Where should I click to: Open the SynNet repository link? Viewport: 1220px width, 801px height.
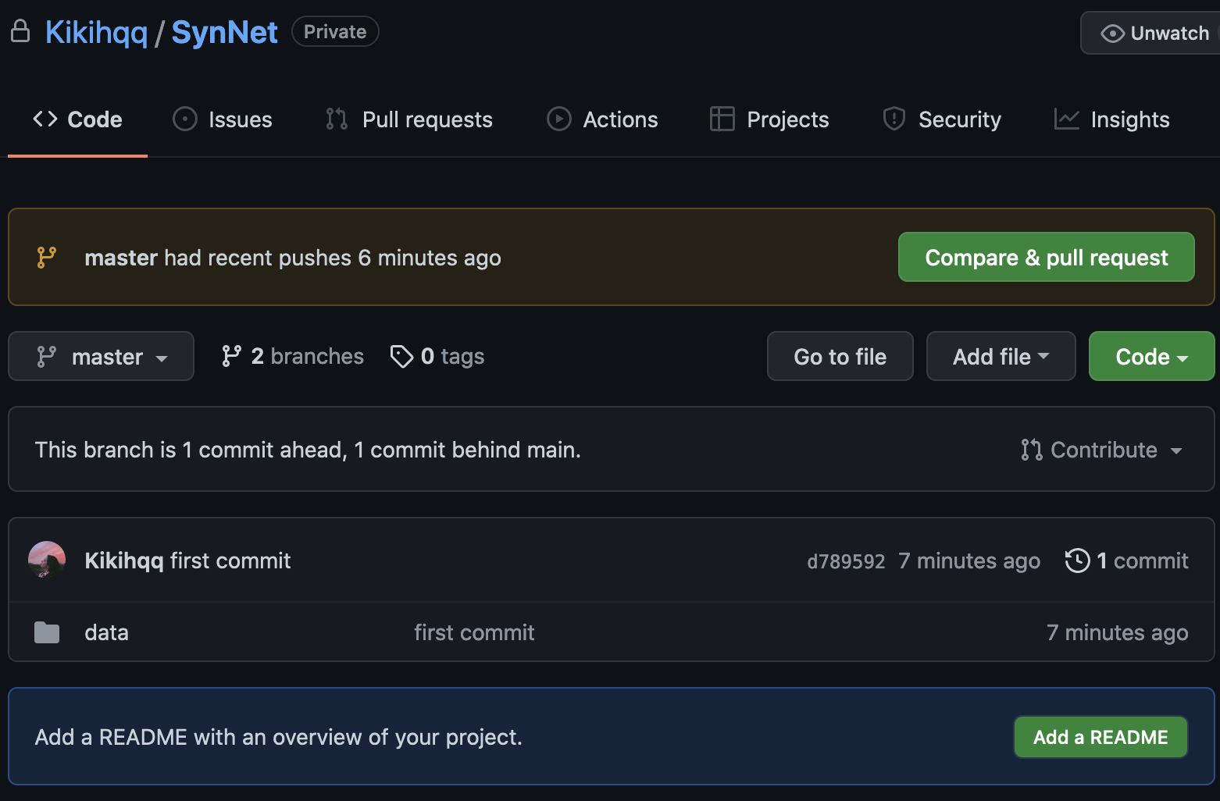click(224, 32)
